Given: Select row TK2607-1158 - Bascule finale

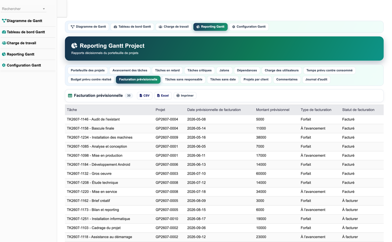Looking at the screenshot, I should click(x=224, y=128).
